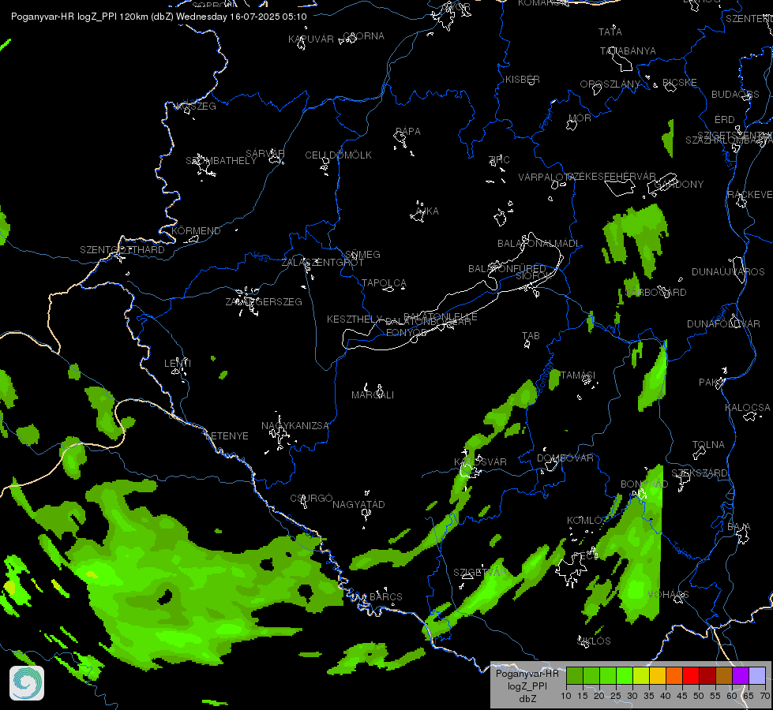Viewport: 773px width, 710px height.
Task: Click the KAPUVÁR city label
Action: pos(311,39)
